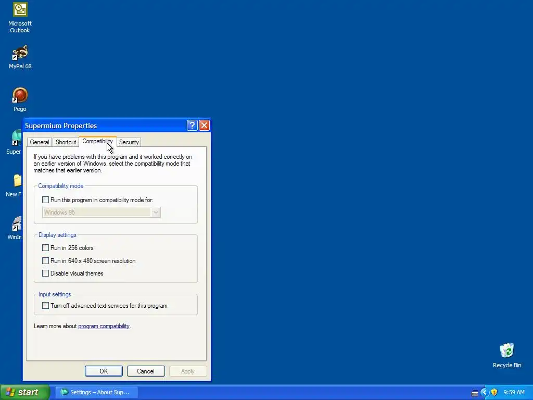Click the Cancel button
The height and width of the screenshot is (400, 533).
[146, 371]
